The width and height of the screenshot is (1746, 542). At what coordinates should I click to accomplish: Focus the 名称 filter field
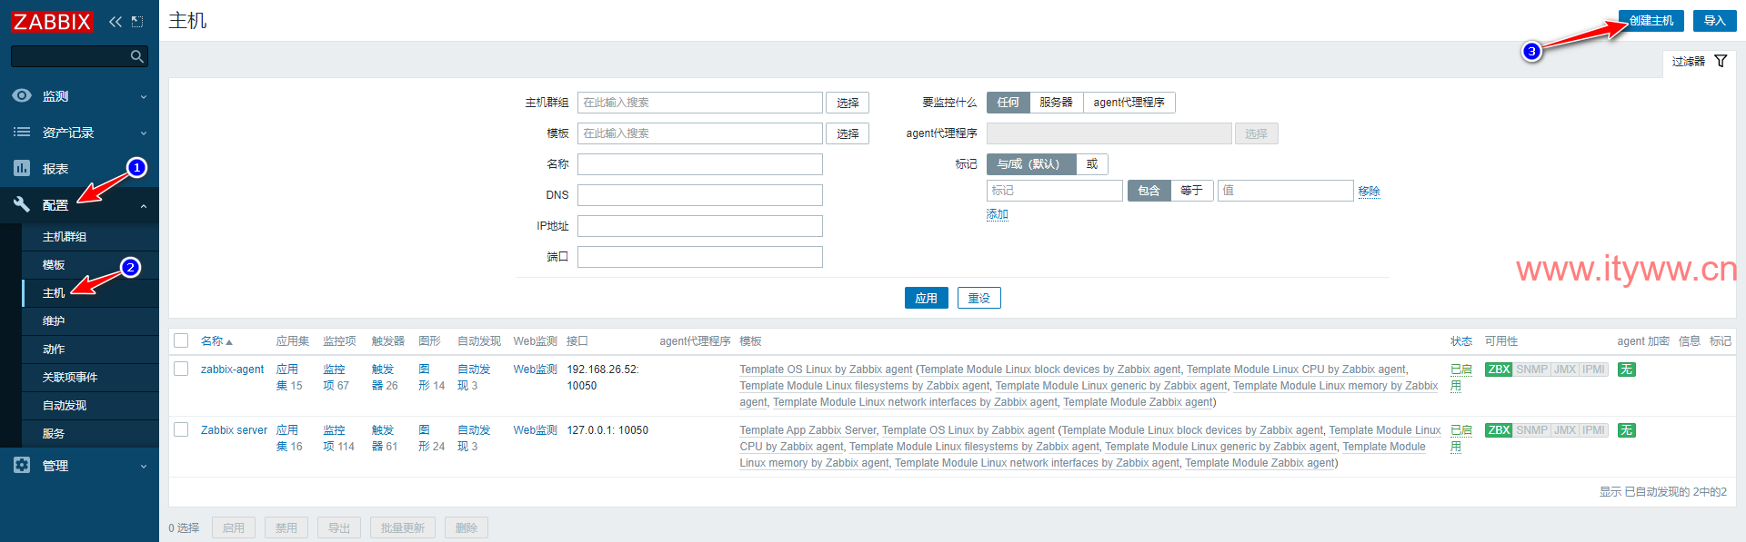pyautogui.click(x=700, y=164)
